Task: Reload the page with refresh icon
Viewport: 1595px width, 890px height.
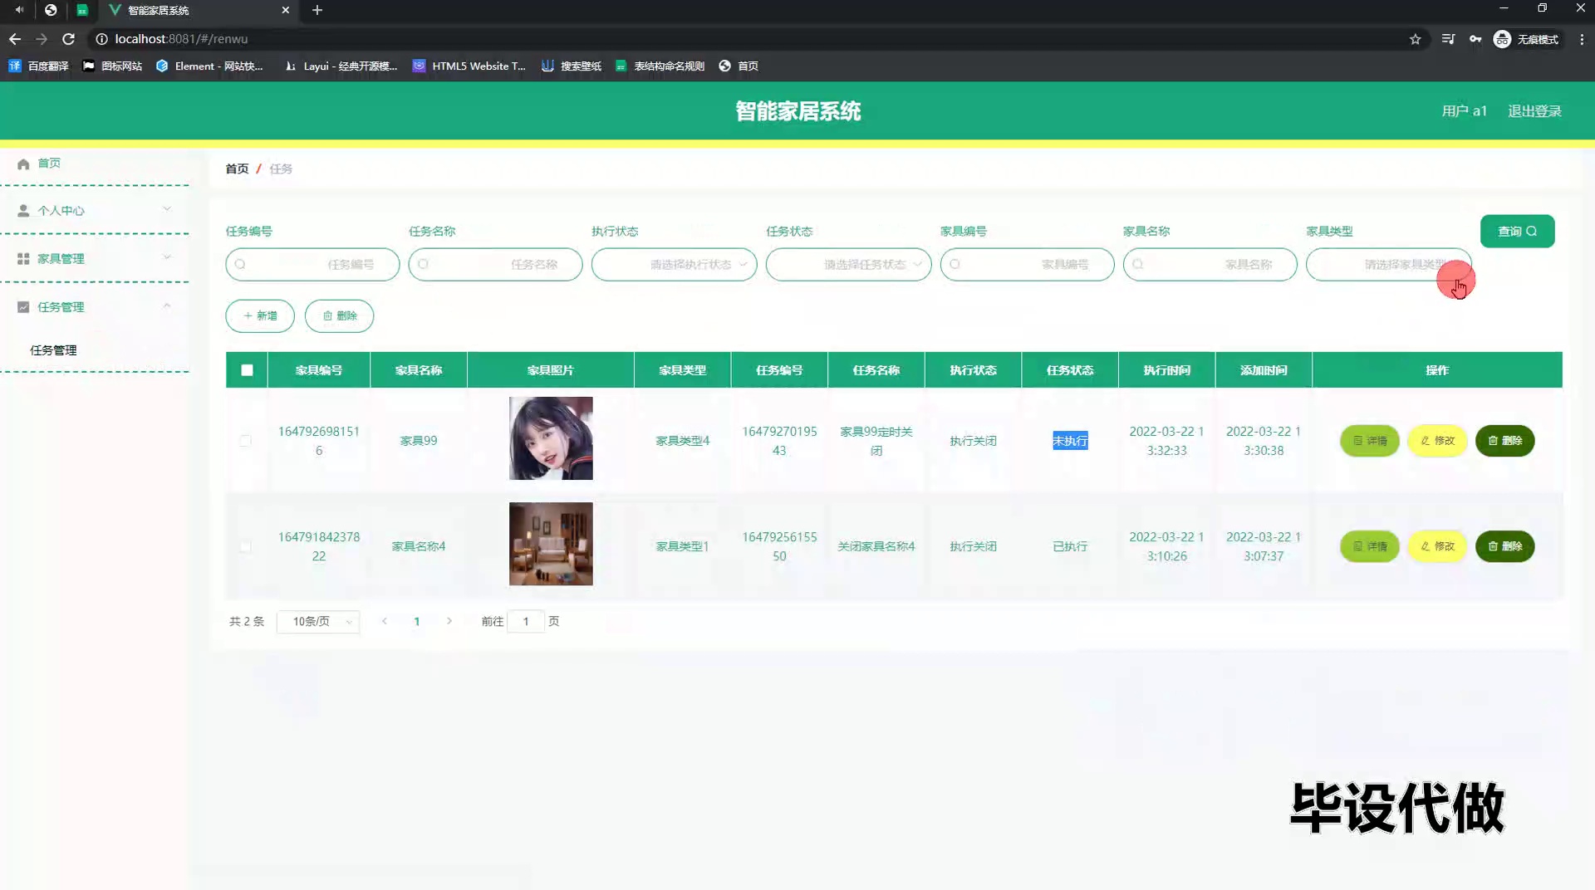Action: [x=69, y=39]
